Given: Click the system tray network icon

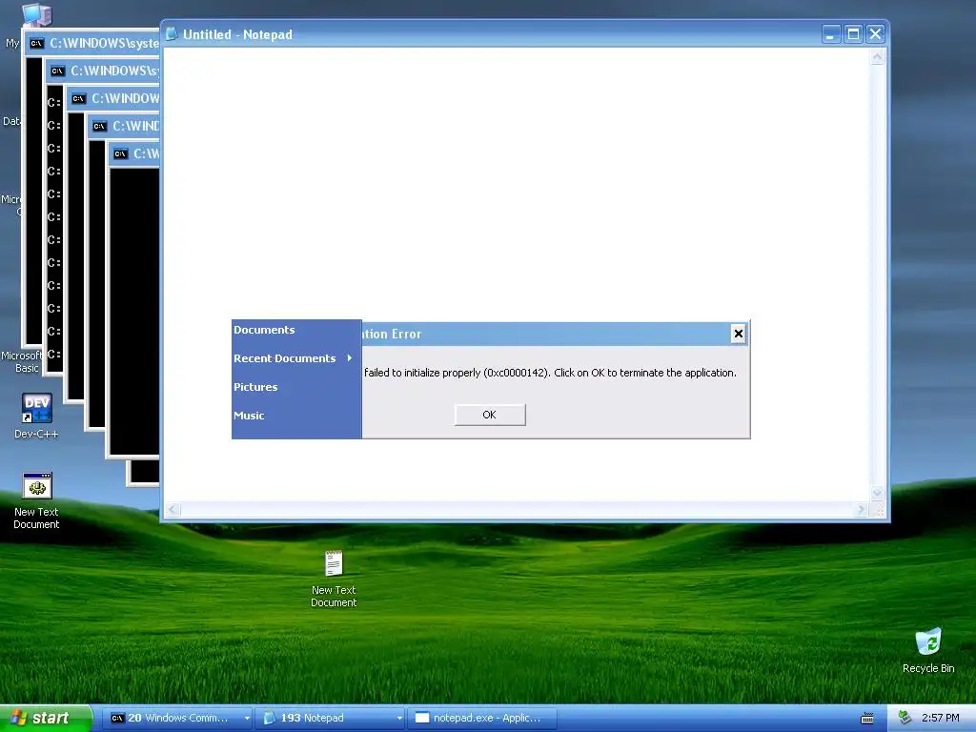Looking at the screenshot, I should click(905, 718).
